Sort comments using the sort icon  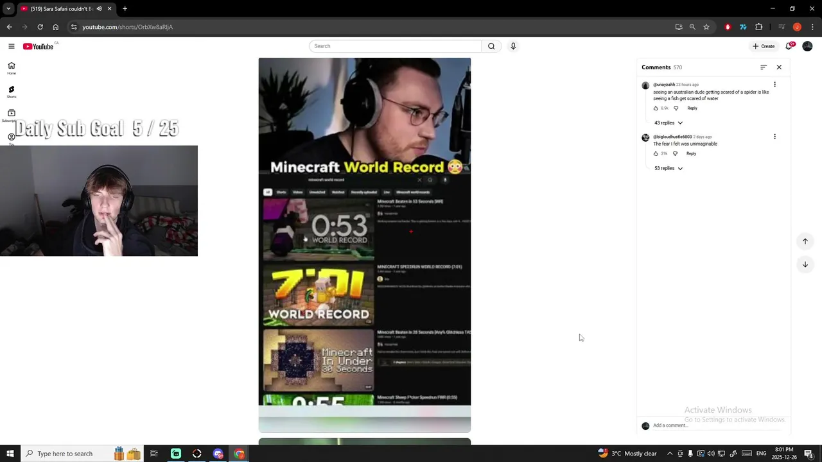764,67
